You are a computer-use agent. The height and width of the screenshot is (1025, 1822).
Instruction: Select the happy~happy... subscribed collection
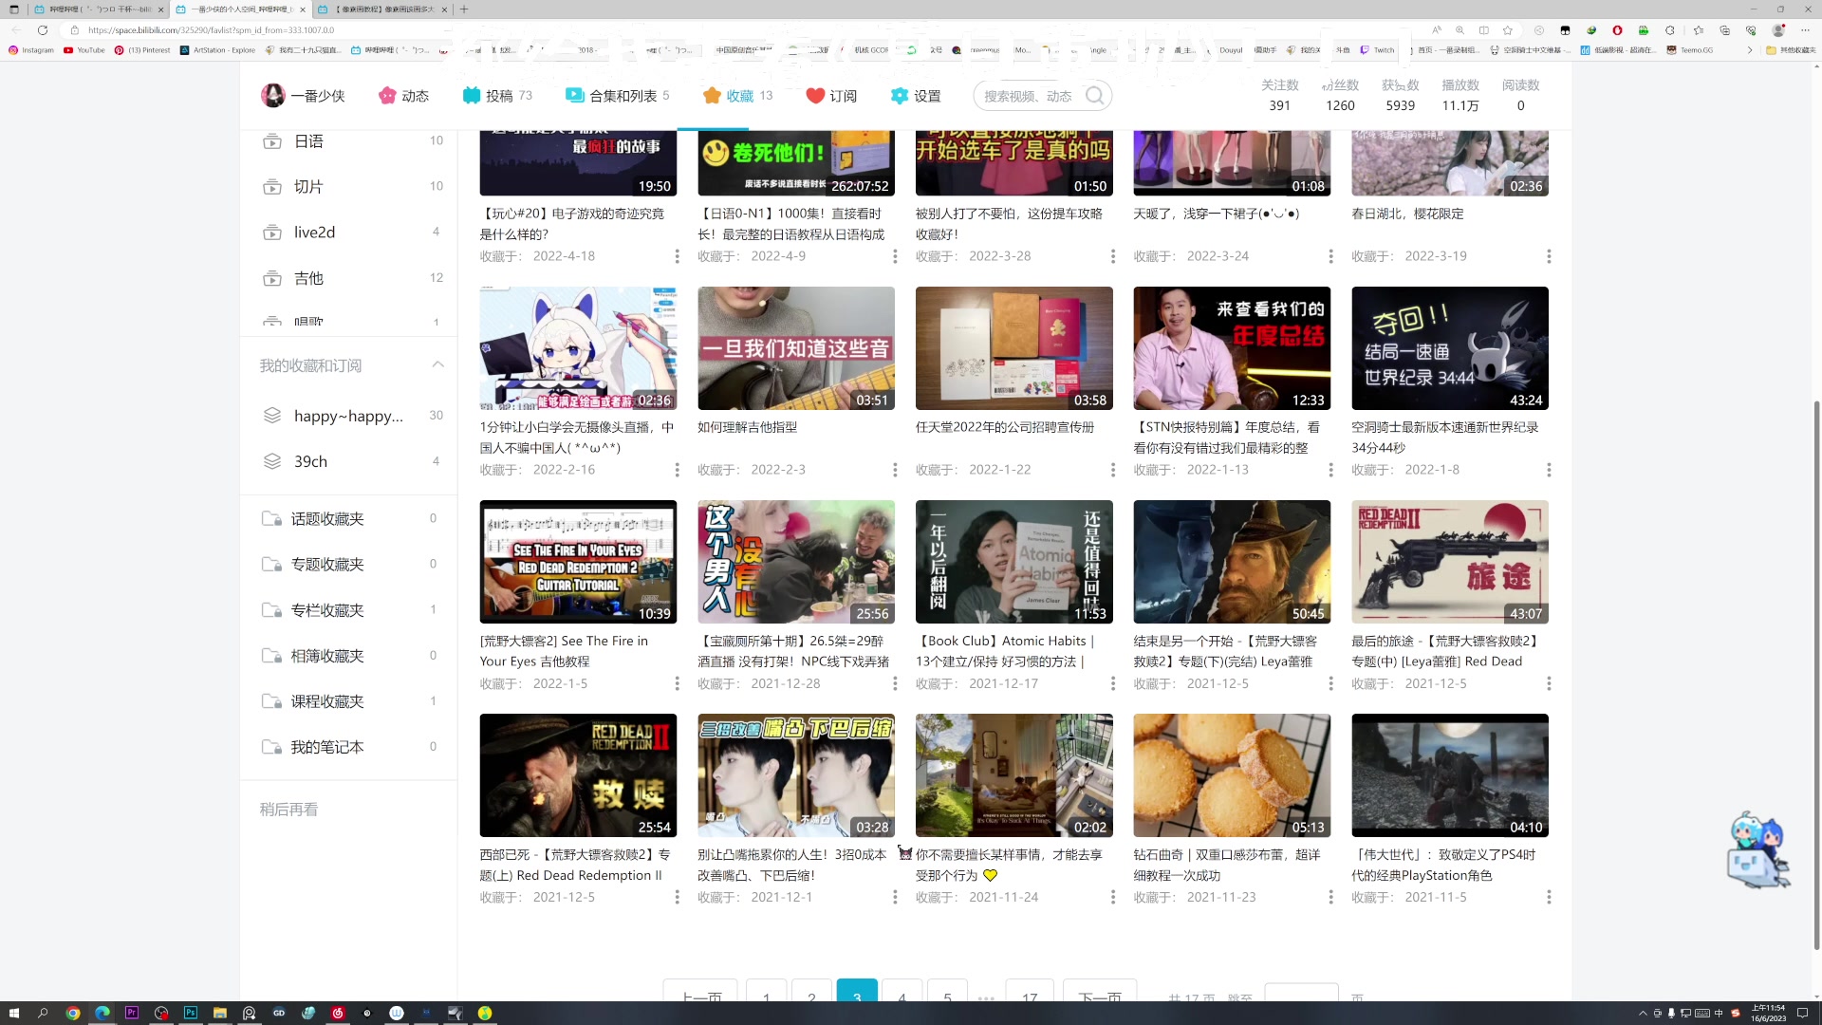tap(349, 416)
